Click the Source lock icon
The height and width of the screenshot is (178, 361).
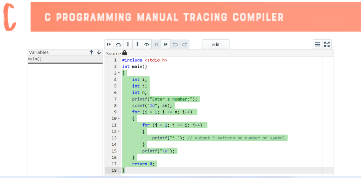tap(124, 53)
